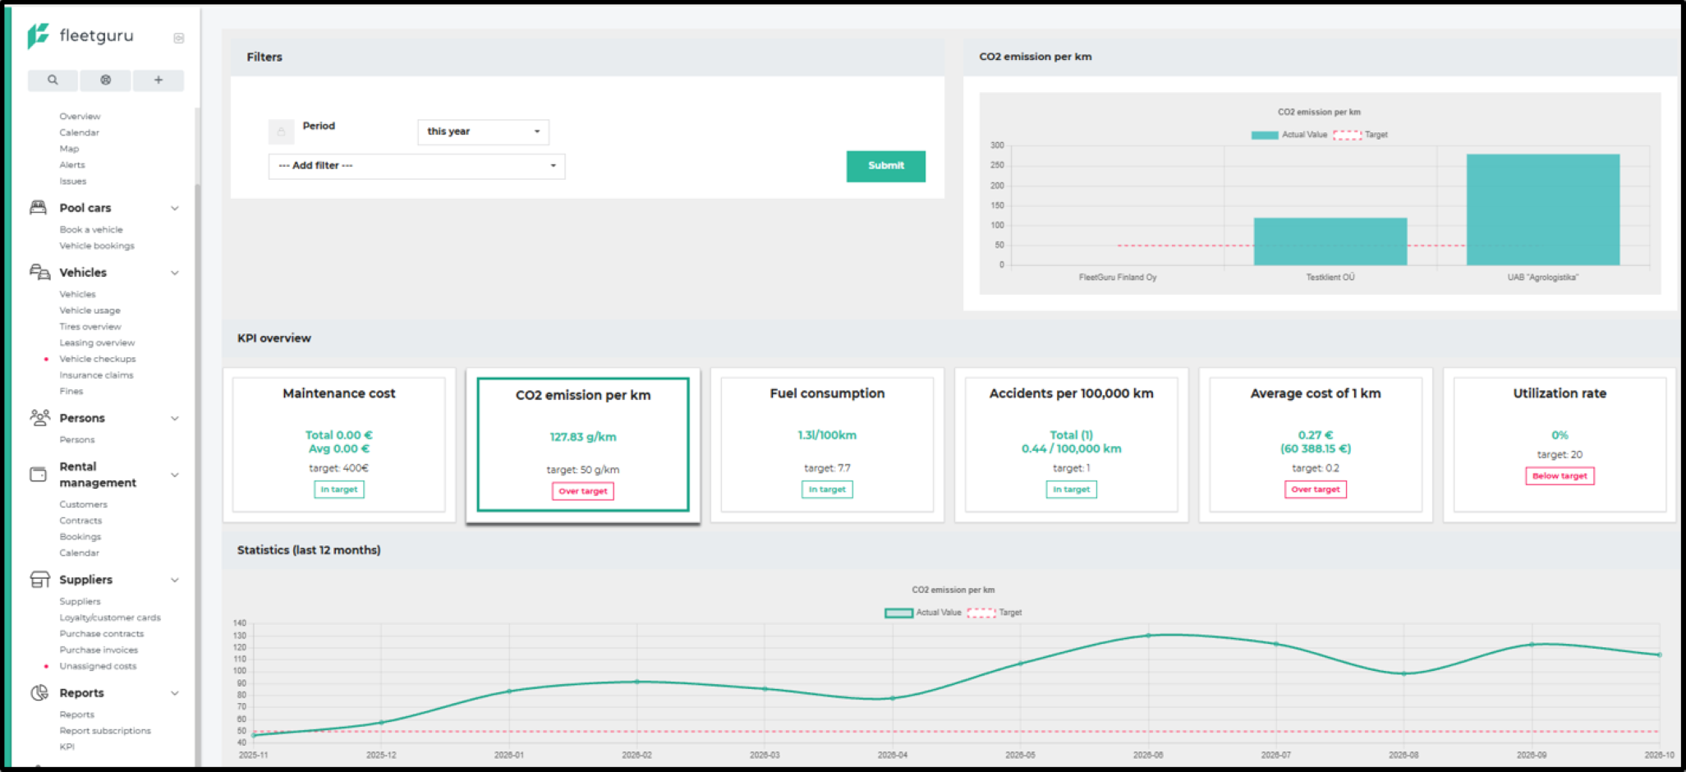The height and width of the screenshot is (772, 1686).
Task: Click the fleetguru logo icon
Action: tap(38, 36)
